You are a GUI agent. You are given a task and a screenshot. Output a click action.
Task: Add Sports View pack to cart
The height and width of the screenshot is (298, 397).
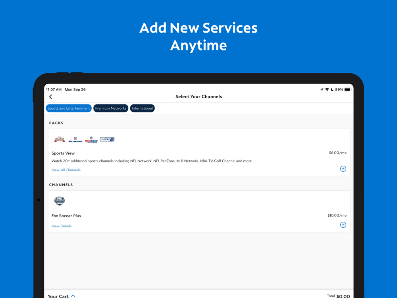click(343, 169)
